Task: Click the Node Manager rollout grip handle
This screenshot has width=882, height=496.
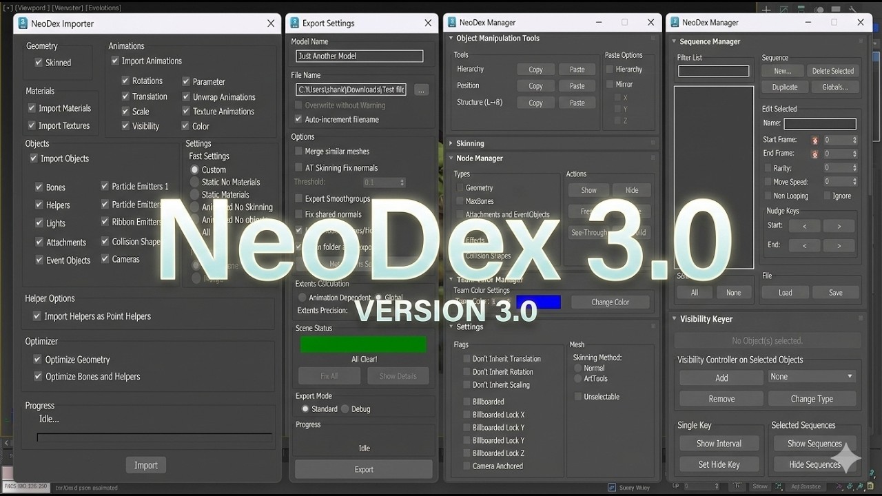Action: click(653, 158)
